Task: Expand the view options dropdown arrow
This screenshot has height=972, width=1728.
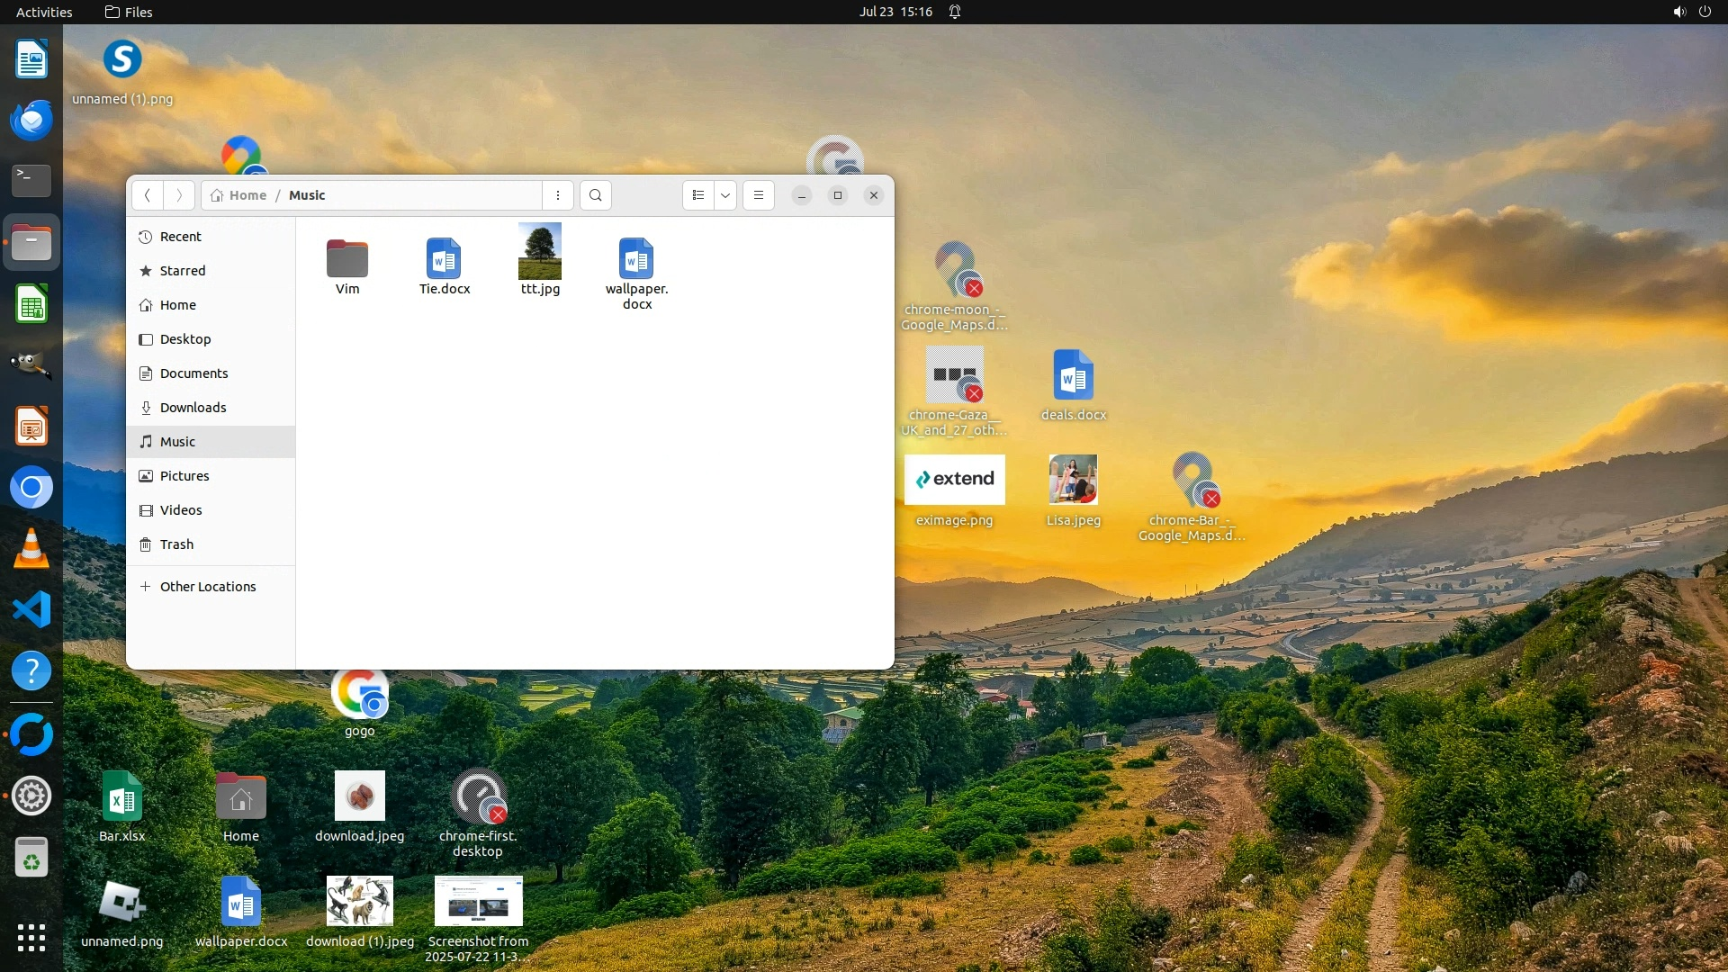Action: pyautogui.click(x=725, y=195)
